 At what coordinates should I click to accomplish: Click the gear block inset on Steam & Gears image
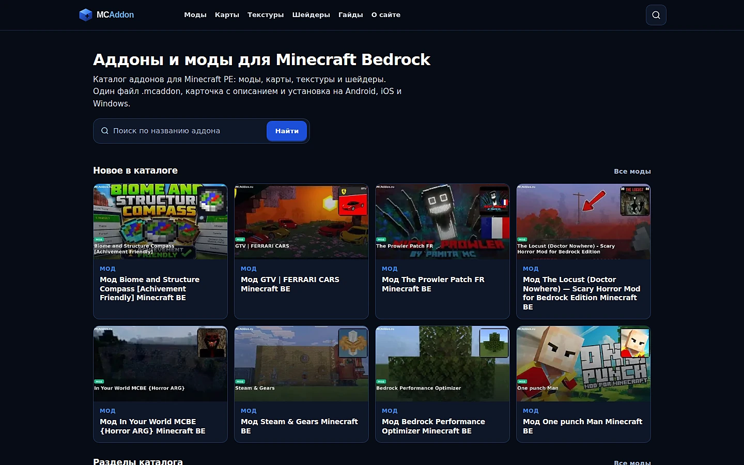tap(353, 343)
